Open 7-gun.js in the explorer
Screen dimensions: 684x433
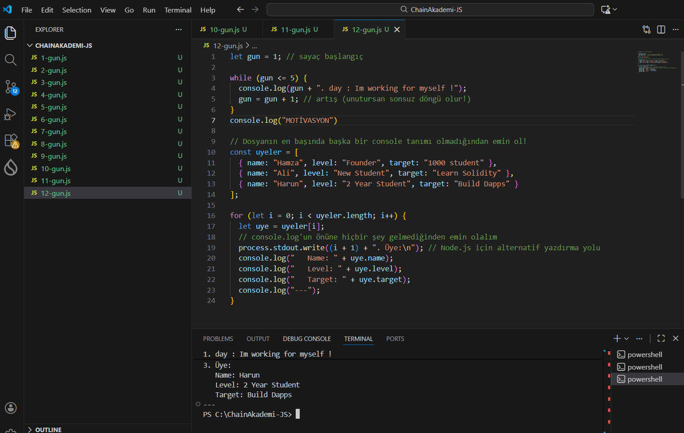(108, 132)
